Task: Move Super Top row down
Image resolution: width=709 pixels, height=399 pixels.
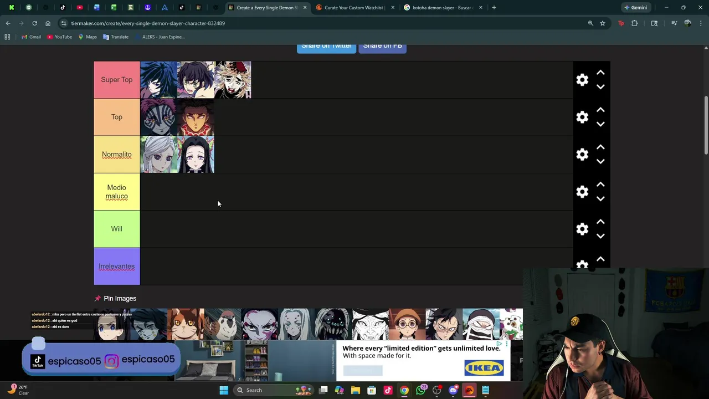Action: click(x=600, y=87)
